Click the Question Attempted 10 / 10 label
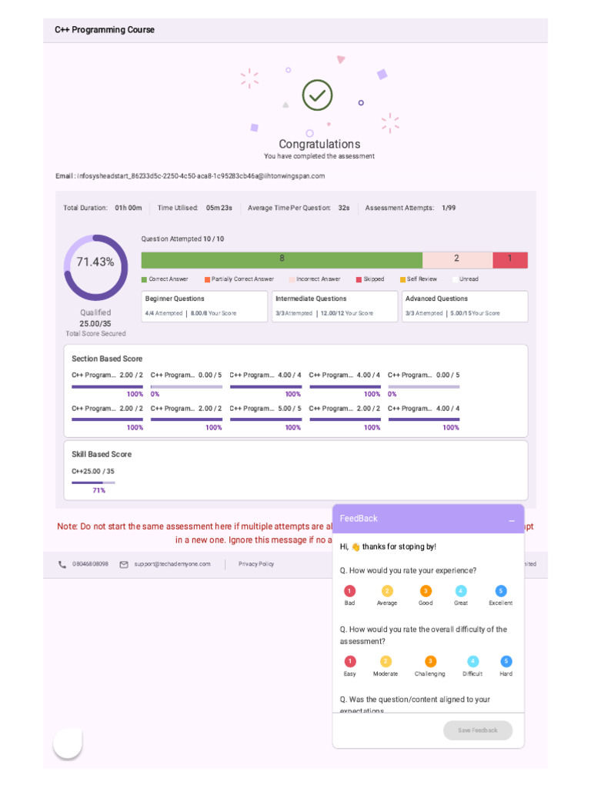591x788 pixels. click(x=182, y=239)
